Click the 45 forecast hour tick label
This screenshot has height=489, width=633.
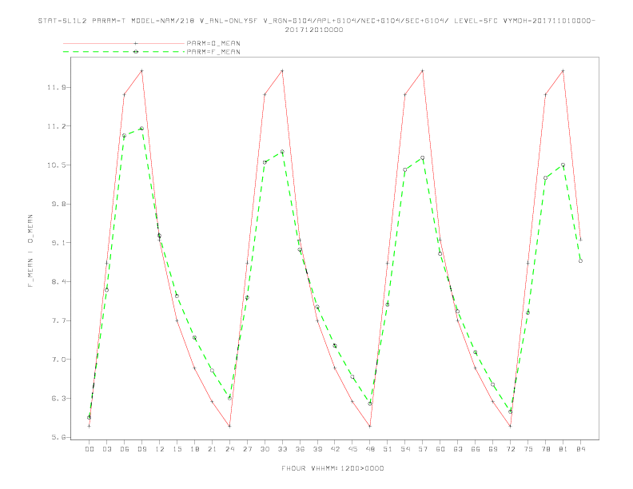pyautogui.click(x=352, y=449)
